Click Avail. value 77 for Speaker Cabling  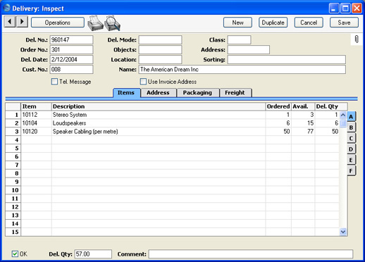[303, 132]
